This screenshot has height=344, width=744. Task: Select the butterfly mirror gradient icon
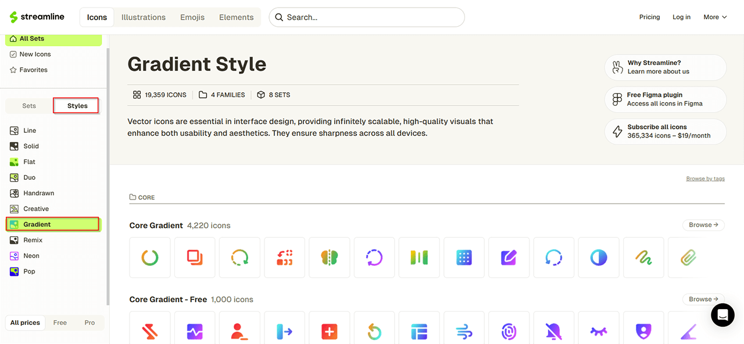pos(329,258)
